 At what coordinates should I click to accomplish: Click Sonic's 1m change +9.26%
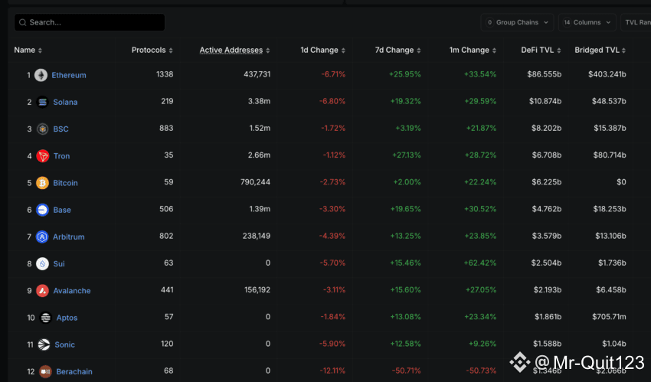point(483,344)
